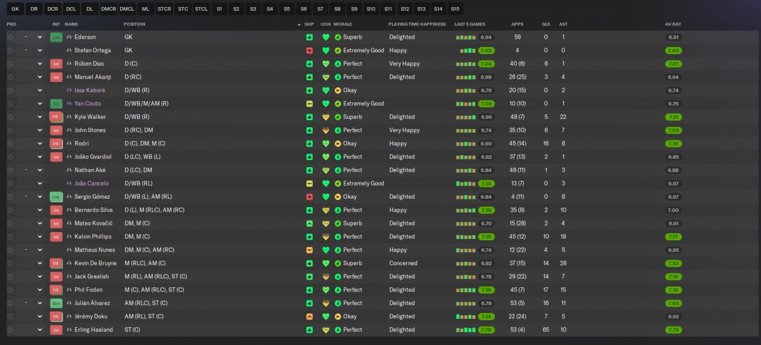Click Mateo Kovačić's green sharpness icon
This screenshot has height=345, width=761.
(310, 223)
